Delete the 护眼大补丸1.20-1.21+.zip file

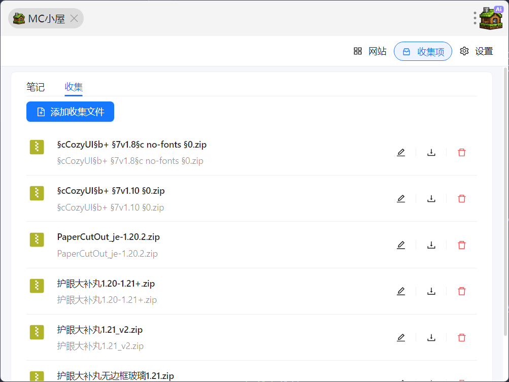(x=462, y=291)
